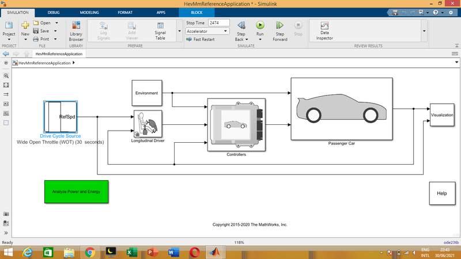Click the zoom tool in left palette
This screenshot has height=259, width=461.
click(6, 75)
